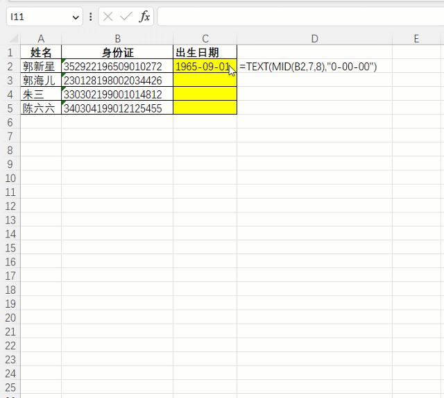Click the 身份证 header cell
444x398 pixels.
[x=117, y=52]
